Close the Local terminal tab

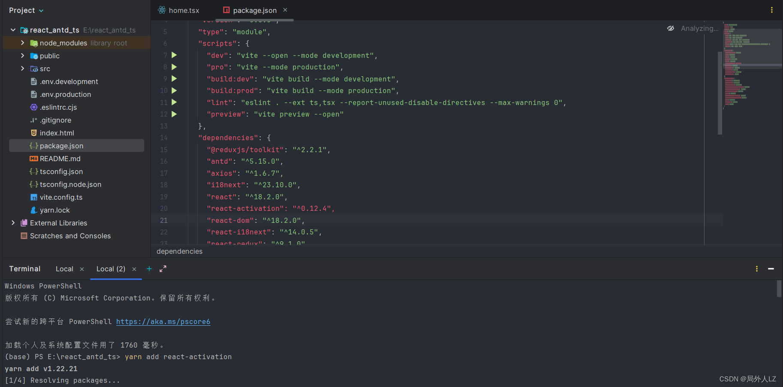[x=82, y=269]
